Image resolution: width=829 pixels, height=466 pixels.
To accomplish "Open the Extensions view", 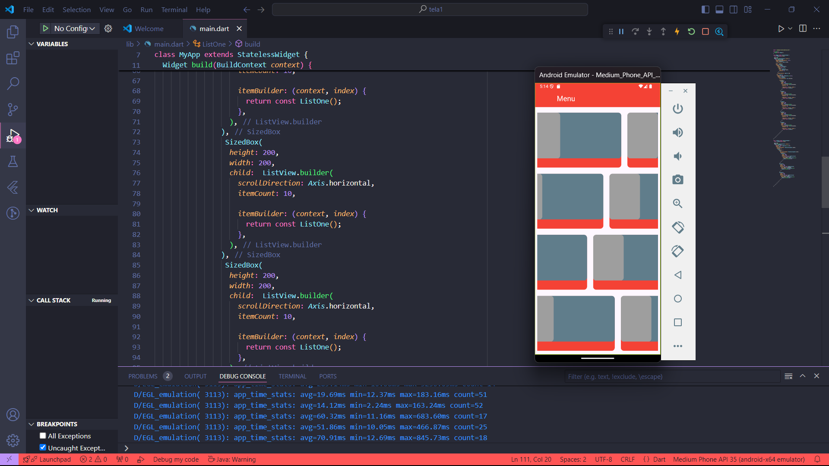I will [x=13, y=57].
